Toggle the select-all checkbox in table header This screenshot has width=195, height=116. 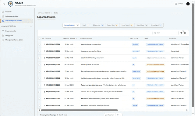click(x=39, y=39)
